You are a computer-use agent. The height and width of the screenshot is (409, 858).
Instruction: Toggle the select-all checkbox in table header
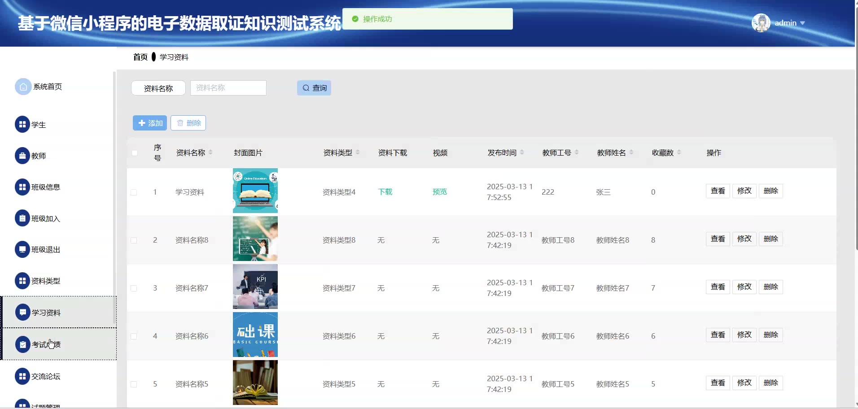135,153
